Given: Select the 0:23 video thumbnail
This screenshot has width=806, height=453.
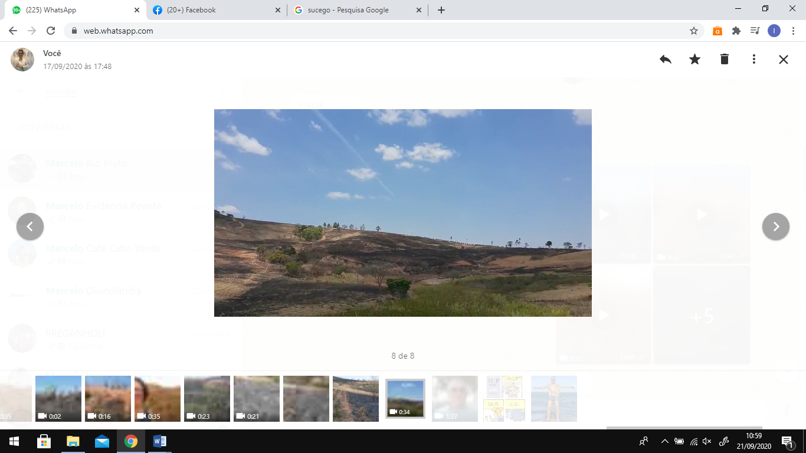Looking at the screenshot, I should click(x=207, y=399).
